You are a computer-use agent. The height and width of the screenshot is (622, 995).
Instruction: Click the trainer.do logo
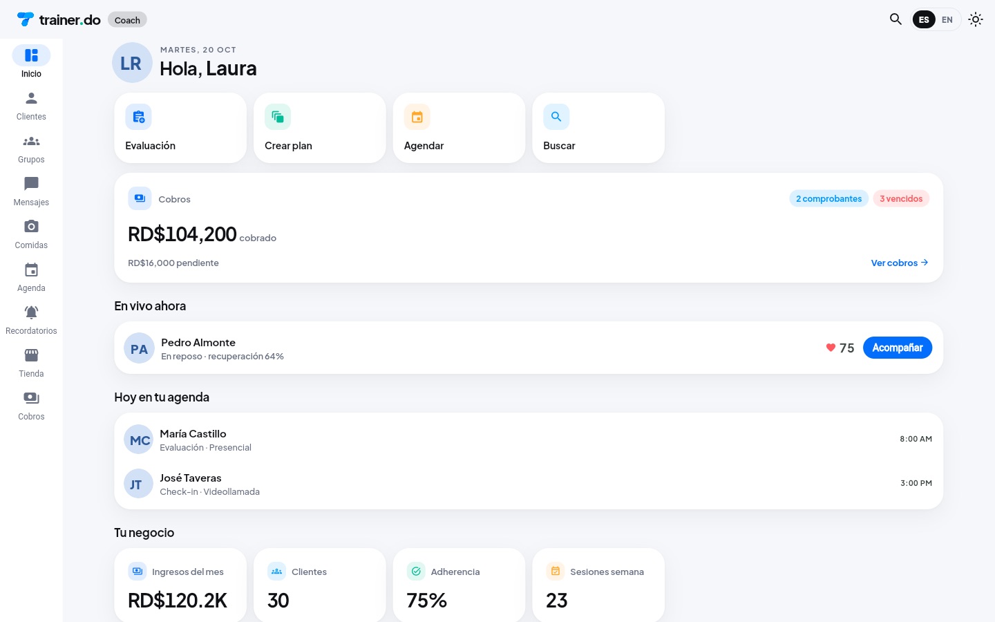coord(59,19)
